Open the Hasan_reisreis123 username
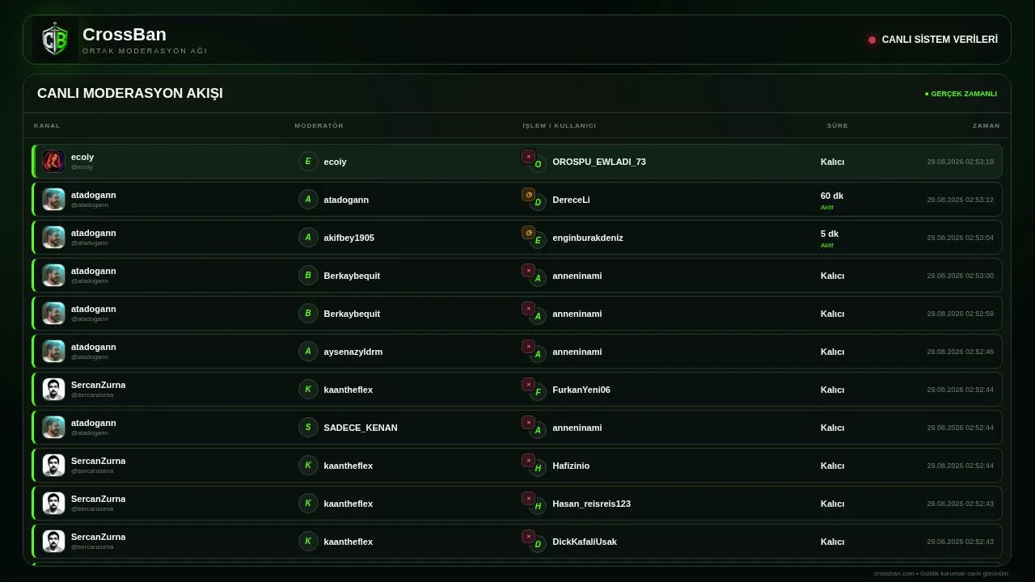This screenshot has width=1035, height=582. click(591, 504)
